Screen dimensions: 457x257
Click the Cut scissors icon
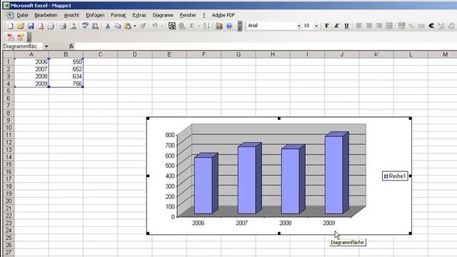[108, 26]
